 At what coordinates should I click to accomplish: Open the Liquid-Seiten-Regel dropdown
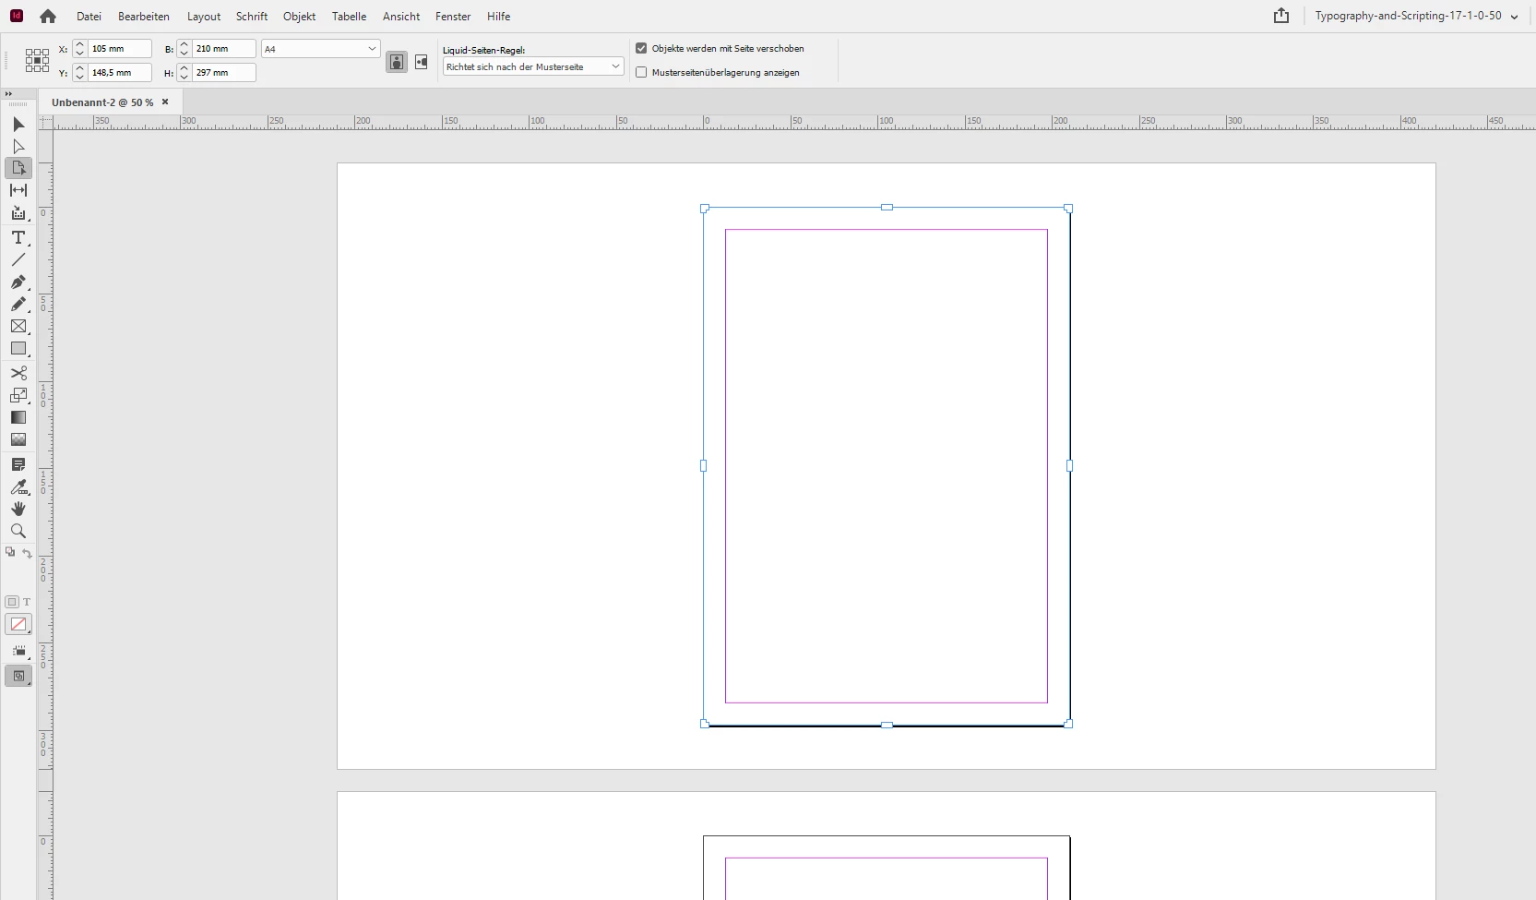coord(533,66)
